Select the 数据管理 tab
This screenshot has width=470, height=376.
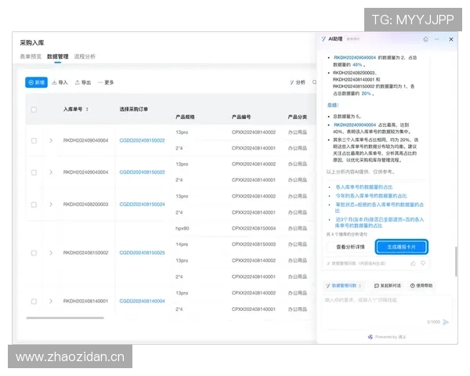click(x=57, y=56)
